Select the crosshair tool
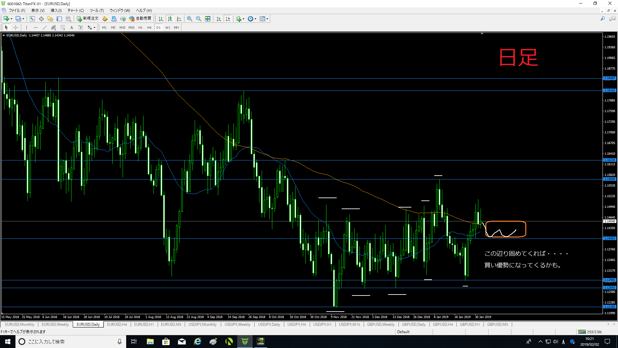 (15, 28)
